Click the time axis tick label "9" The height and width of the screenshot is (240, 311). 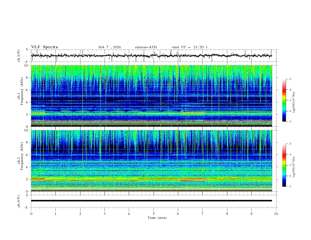[x=251, y=214]
